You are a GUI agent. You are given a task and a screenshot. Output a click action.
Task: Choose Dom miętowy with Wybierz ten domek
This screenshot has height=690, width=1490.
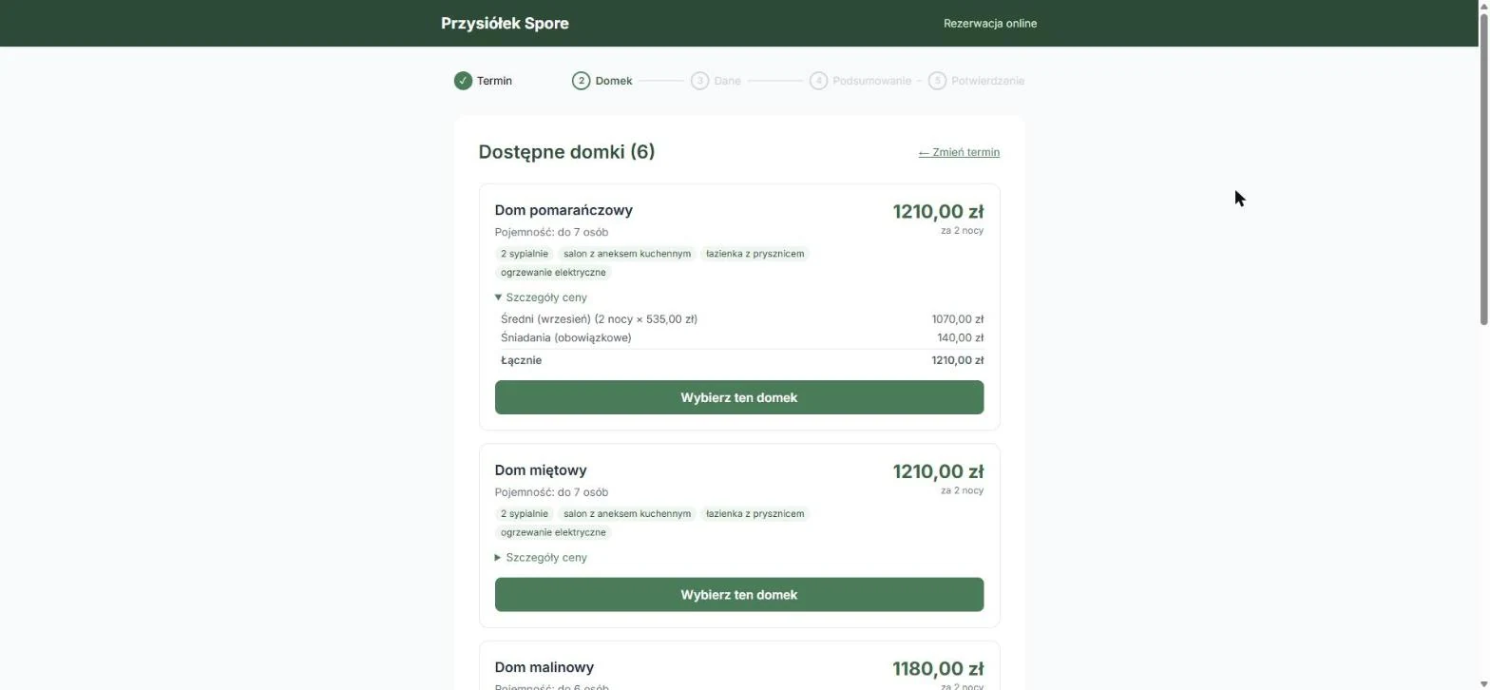click(x=739, y=595)
